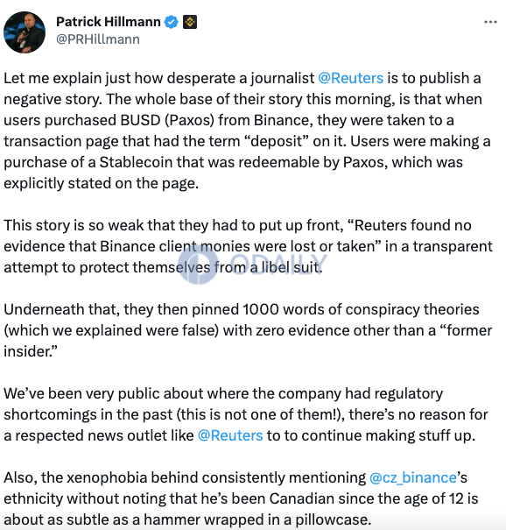506x530 pixels.
Task: Click the quoted word "deposit" in the tweet
Action: coord(279,141)
